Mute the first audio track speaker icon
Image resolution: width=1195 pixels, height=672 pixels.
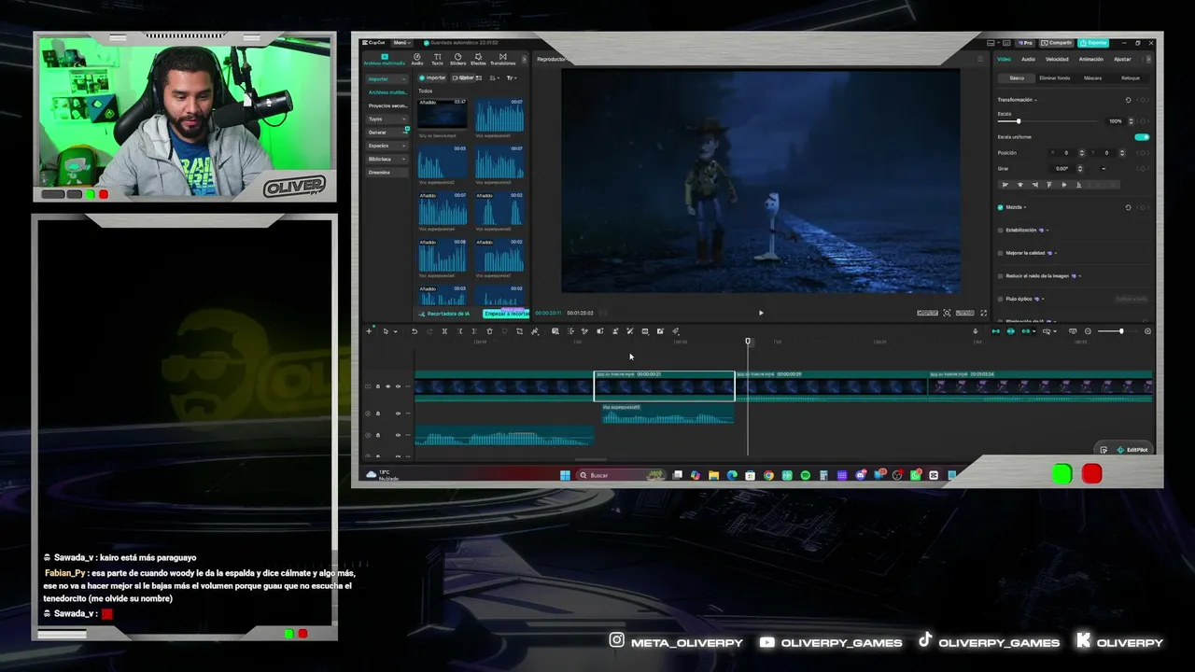[398, 413]
